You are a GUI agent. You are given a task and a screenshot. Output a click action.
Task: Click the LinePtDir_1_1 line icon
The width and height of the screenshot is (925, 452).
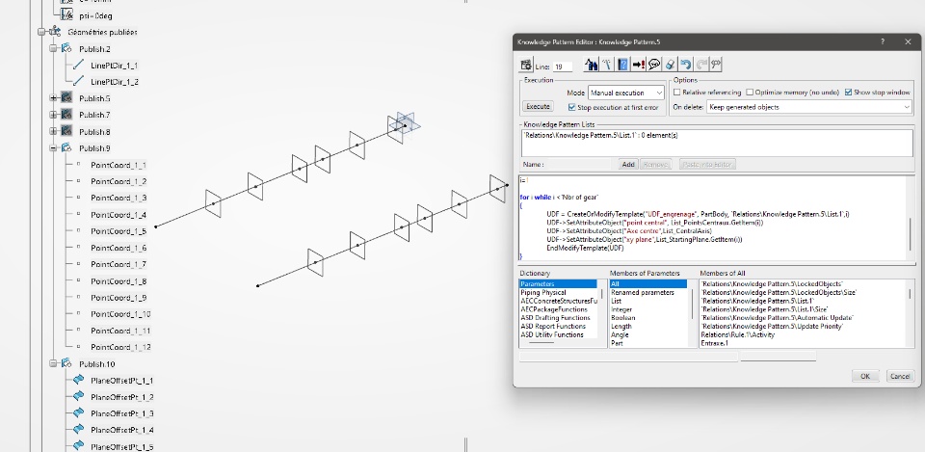[78, 66]
